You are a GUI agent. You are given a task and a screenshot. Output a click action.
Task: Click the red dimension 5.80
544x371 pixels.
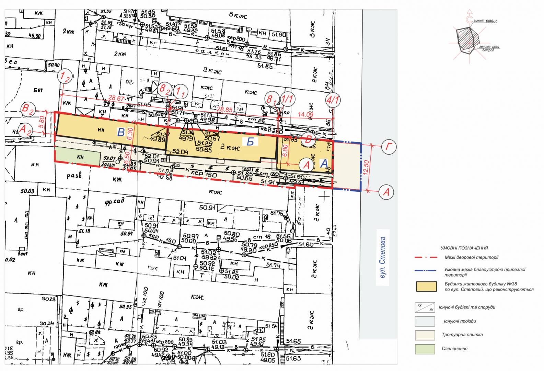42,122
